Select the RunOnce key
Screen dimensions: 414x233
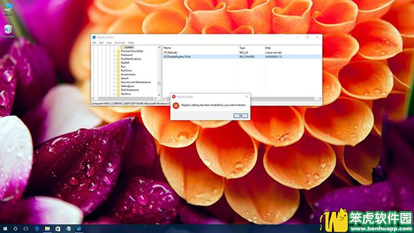point(126,71)
